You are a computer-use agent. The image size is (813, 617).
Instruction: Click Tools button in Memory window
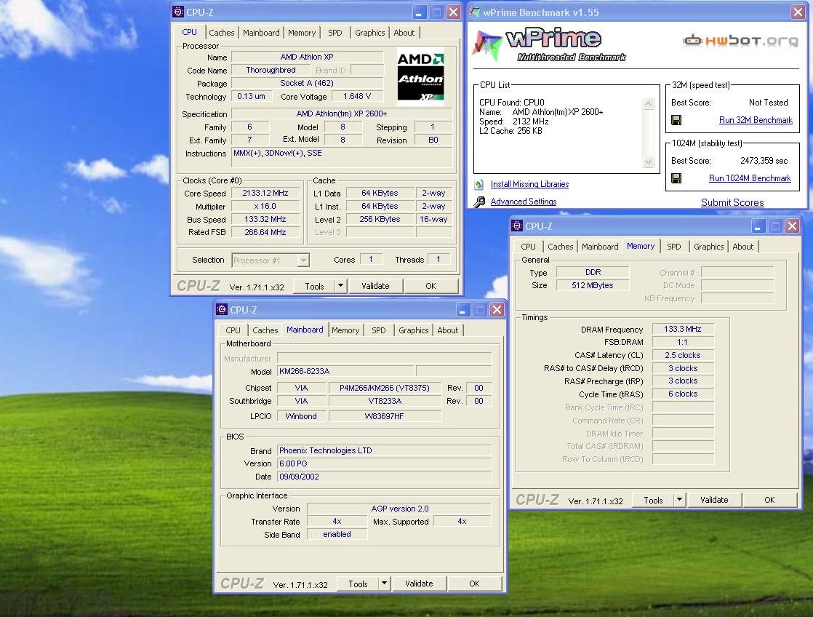tap(653, 500)
